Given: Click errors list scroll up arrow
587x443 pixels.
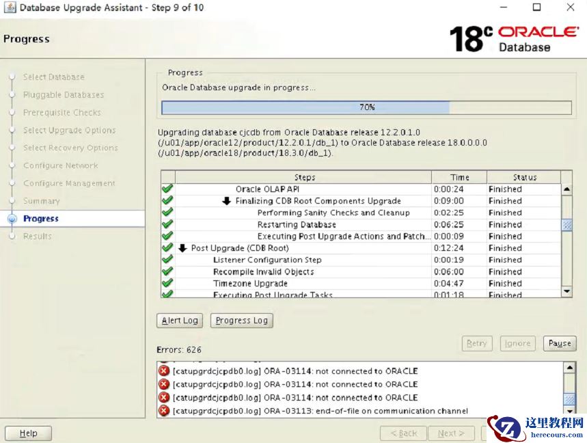Looking at the screenshot, I should point(569,367).
